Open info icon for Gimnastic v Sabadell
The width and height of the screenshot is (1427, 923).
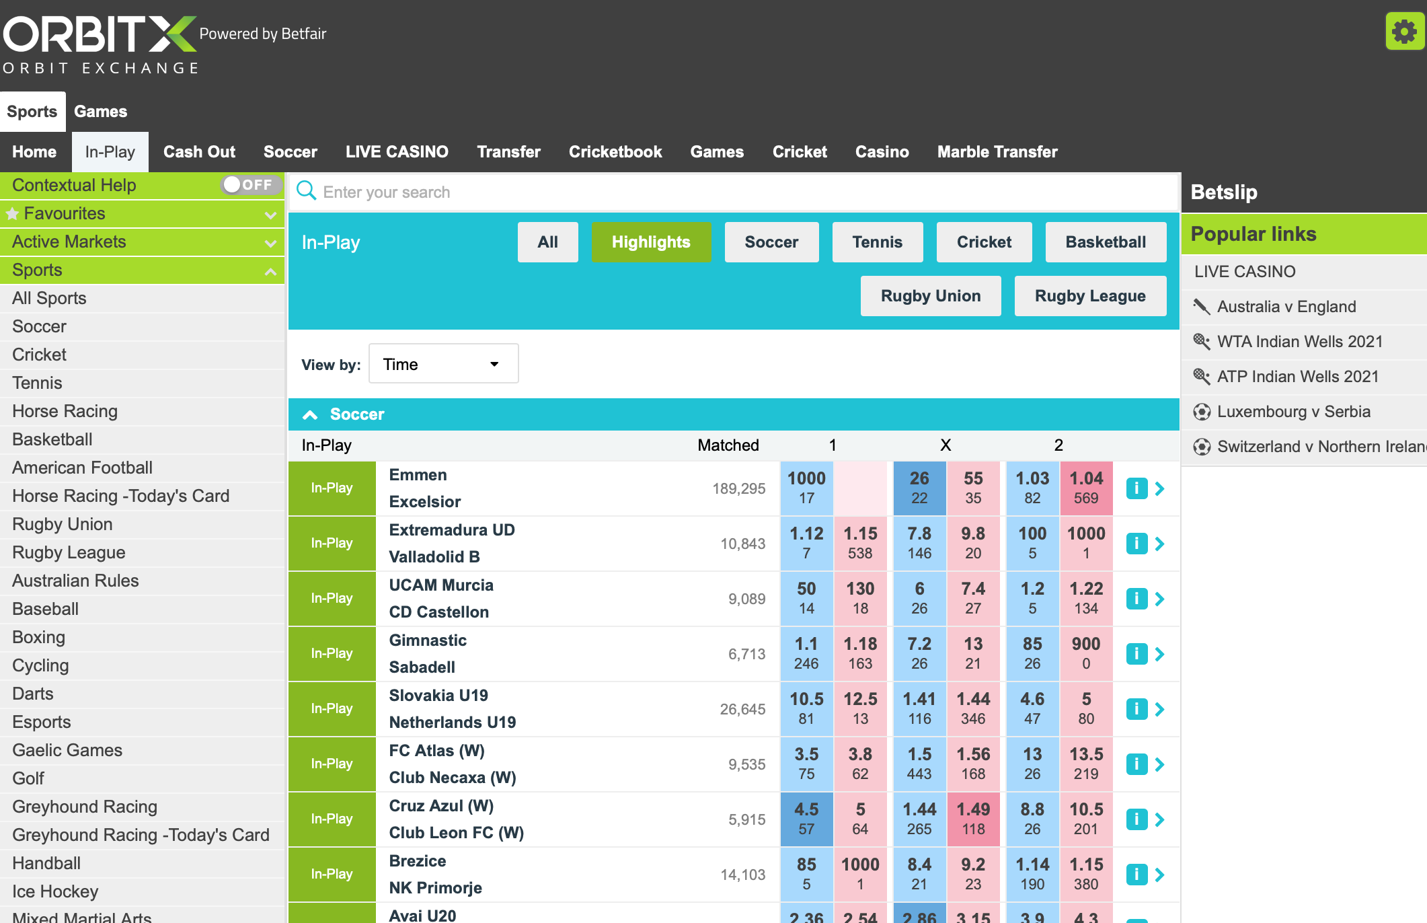(x=1136, y=654)
